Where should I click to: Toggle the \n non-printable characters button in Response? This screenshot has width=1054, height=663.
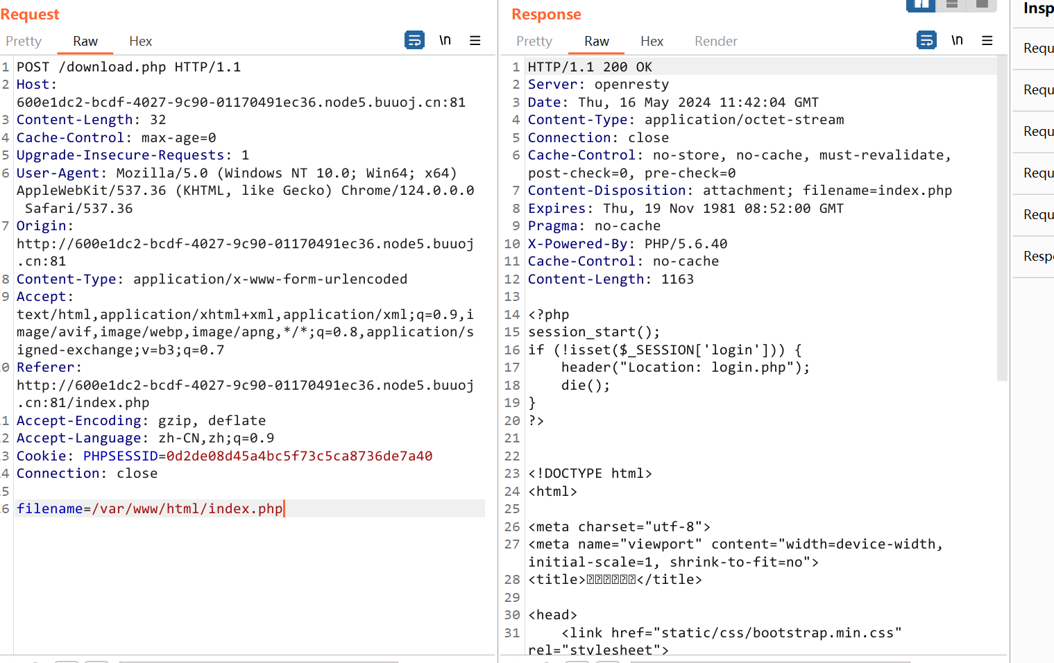[x=957, y=40]
